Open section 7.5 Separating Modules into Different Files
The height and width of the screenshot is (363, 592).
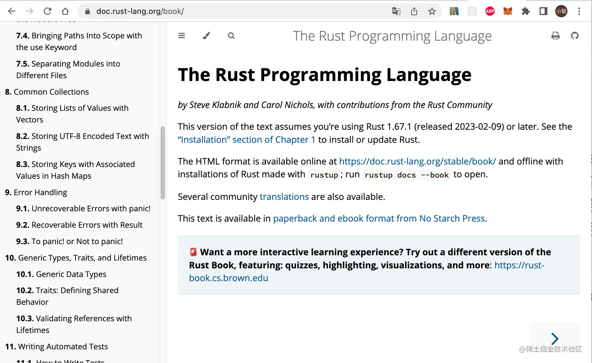pyautogui.click(x=68, y=70)
